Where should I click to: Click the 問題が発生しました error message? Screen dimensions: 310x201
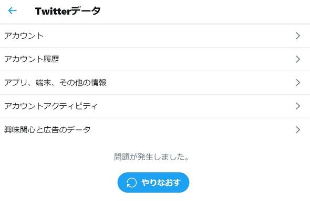coord(151,157)
